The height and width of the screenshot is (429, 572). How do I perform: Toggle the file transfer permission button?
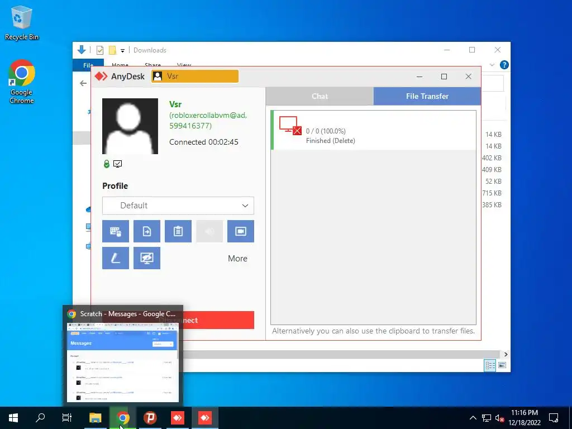click(147, 231)
